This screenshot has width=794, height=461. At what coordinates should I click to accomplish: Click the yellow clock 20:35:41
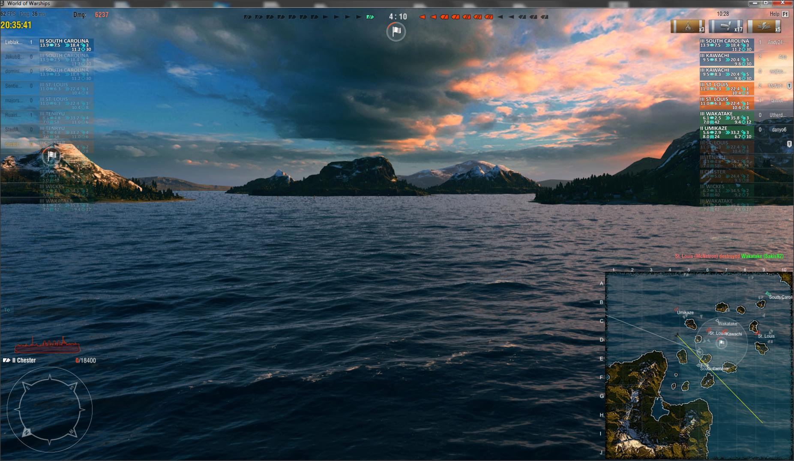point(16,25)
